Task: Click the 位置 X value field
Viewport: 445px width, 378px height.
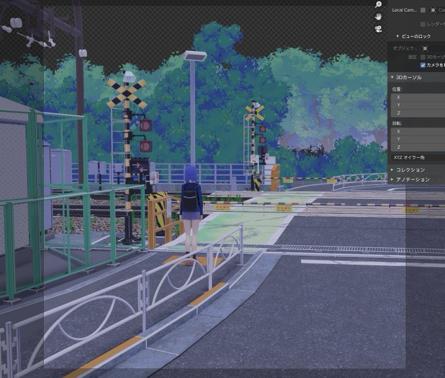Action: click(x=418, y=97)
